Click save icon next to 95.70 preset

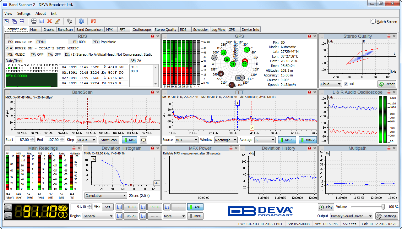[x=119, y=216]
